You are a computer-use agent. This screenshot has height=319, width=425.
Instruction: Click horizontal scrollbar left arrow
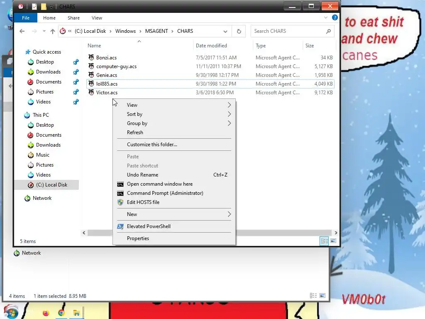pos(84,233)
